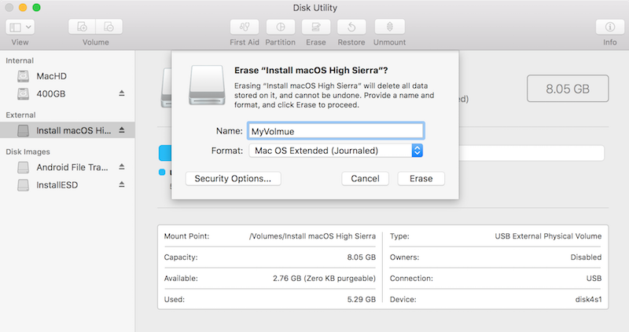Click the USB External Physical Volume text
Viewport: 629px width, 332px height.
[548, 236]
